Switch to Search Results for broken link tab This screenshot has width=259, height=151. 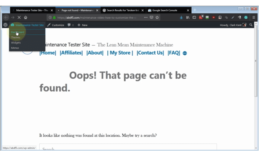(x=123, y=10)
